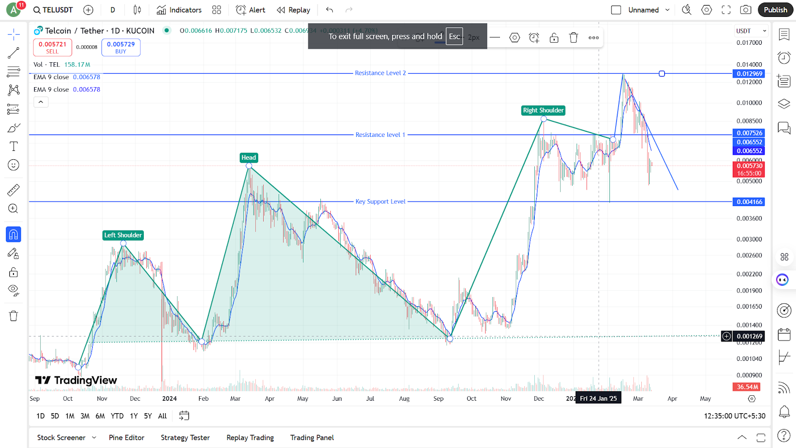The height and width of the screenshot is (448, 796).
Task: Open the Fibonacci/Gann tools group
Action: (13, 72)
